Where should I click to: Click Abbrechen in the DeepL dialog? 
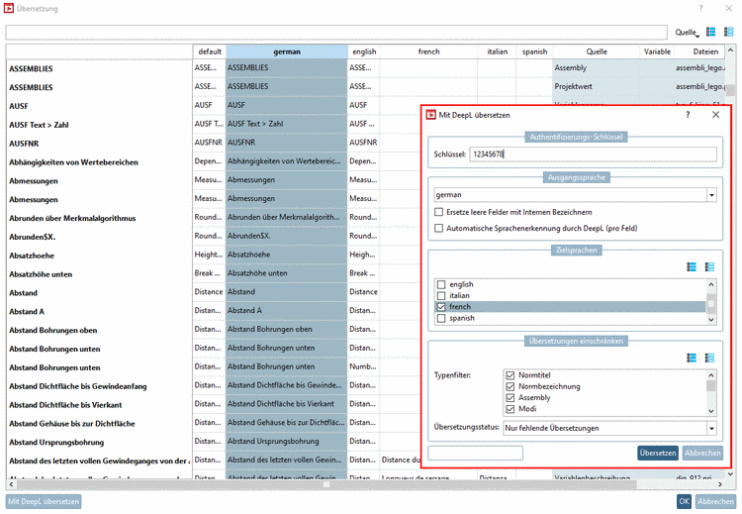click(702, 453)
